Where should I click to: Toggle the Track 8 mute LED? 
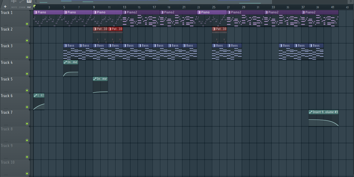click(27, 140)
